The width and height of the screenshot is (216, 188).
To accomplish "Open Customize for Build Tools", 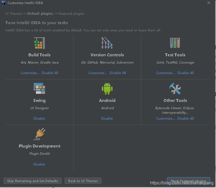I will pos(30,73).
